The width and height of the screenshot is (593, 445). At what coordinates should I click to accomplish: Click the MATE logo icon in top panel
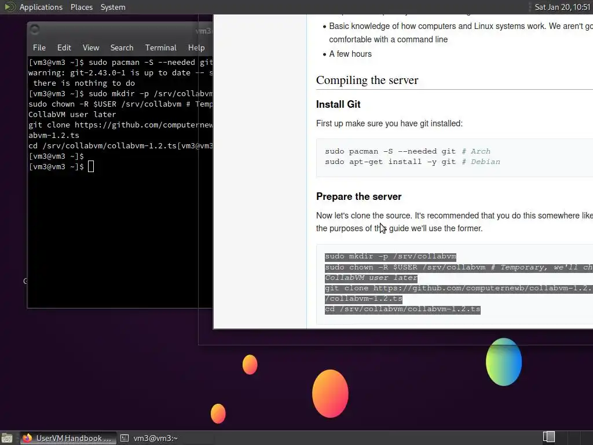(x=9, y=7)
